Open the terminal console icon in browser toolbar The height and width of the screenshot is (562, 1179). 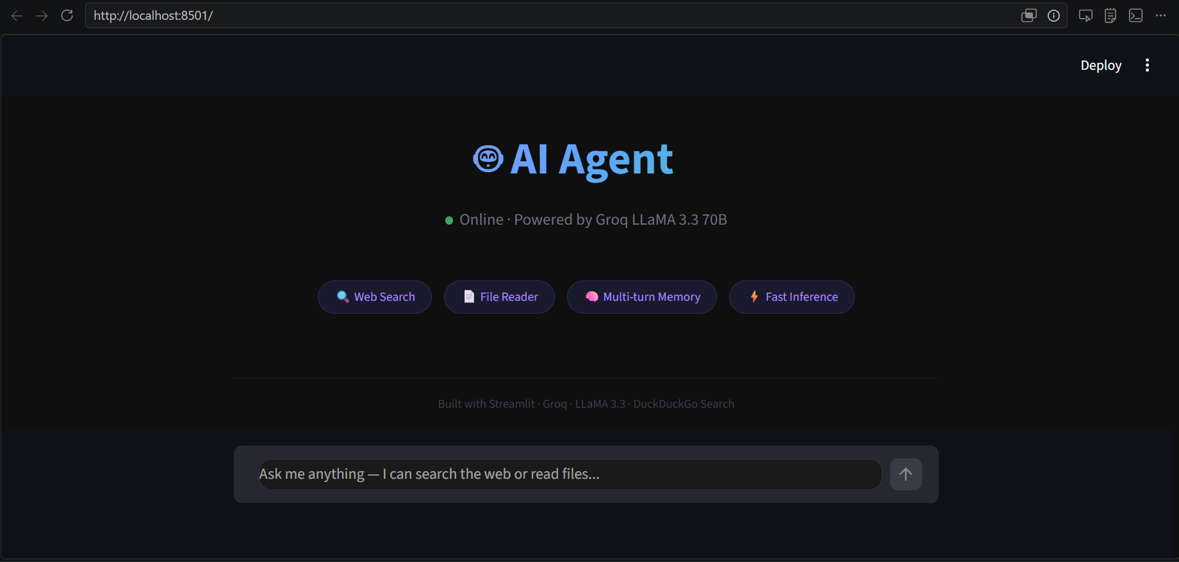(1135, 15)
